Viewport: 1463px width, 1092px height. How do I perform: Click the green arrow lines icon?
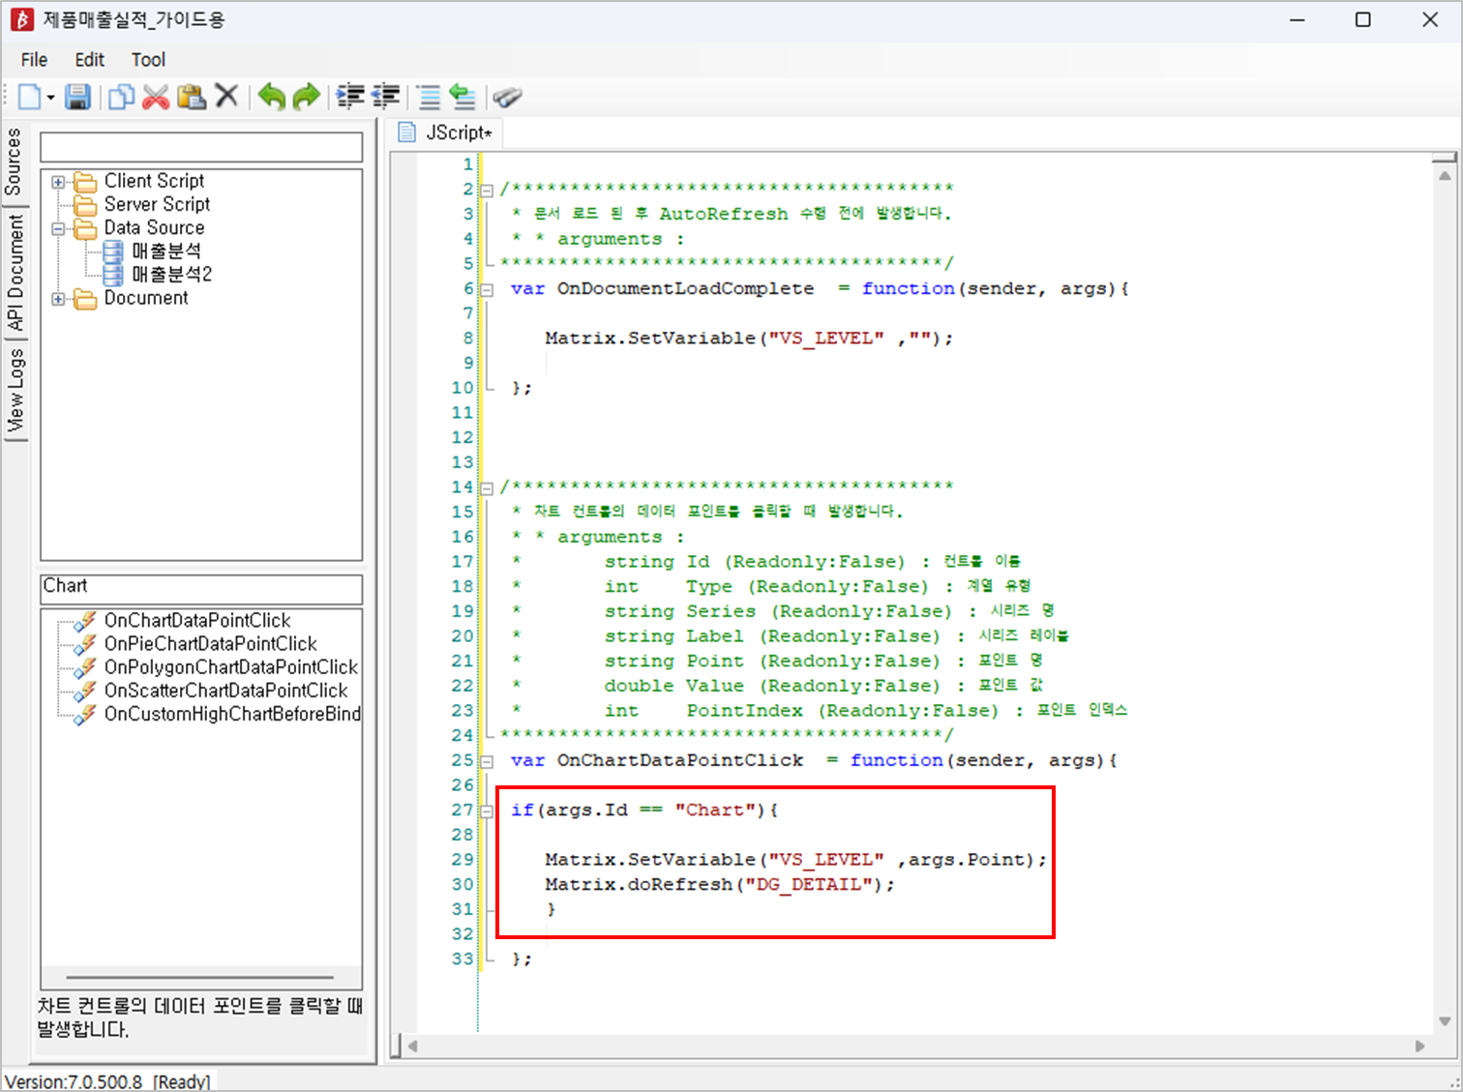(463, 97)
